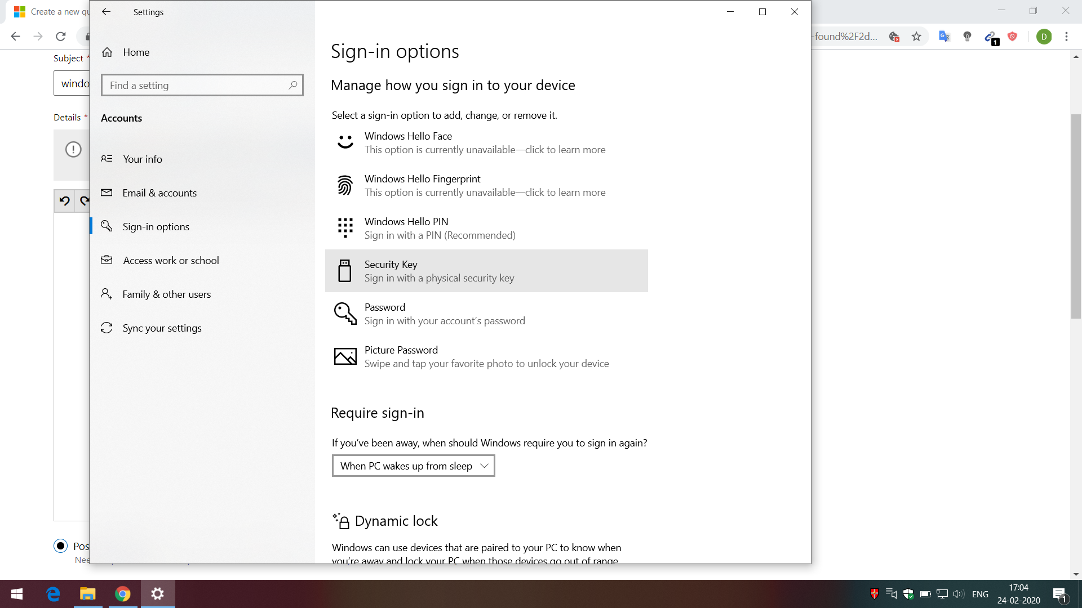Click the Picture Password image icon

[x=345, y=356]
